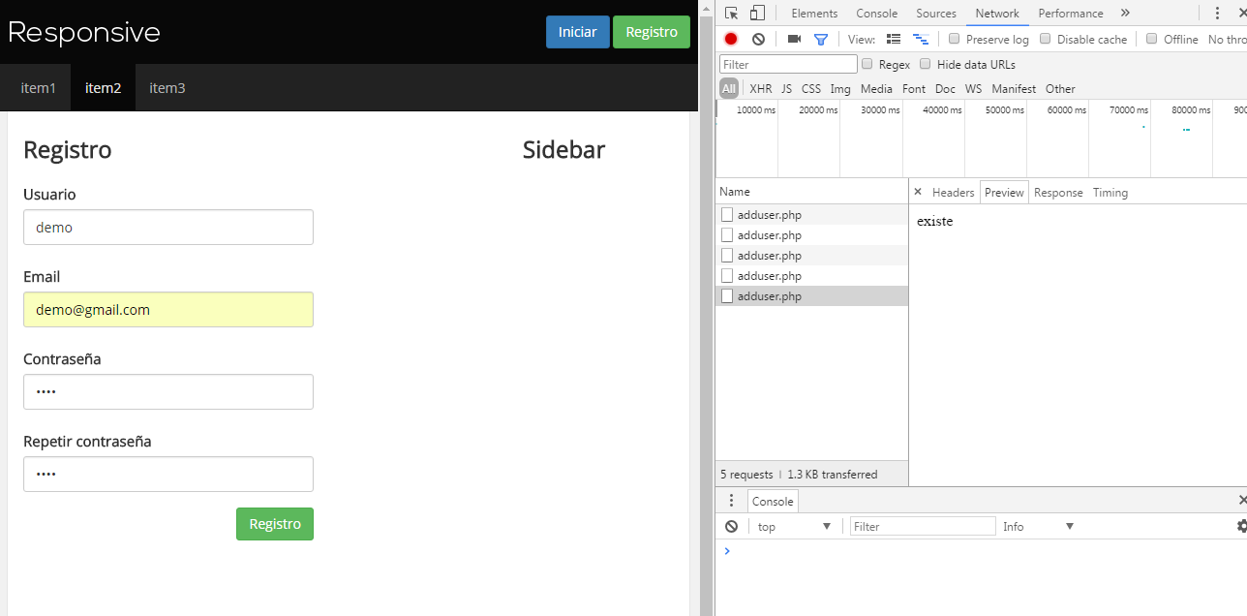Clear the network request log

click(x=759, y=39)
